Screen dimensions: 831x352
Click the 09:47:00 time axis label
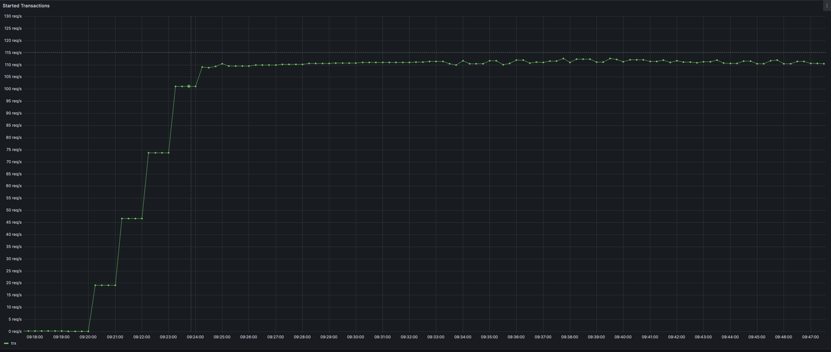click(810, 337)
